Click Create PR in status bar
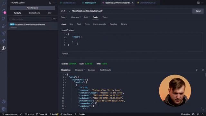The image size is (206, 116). tap(42, 114)
